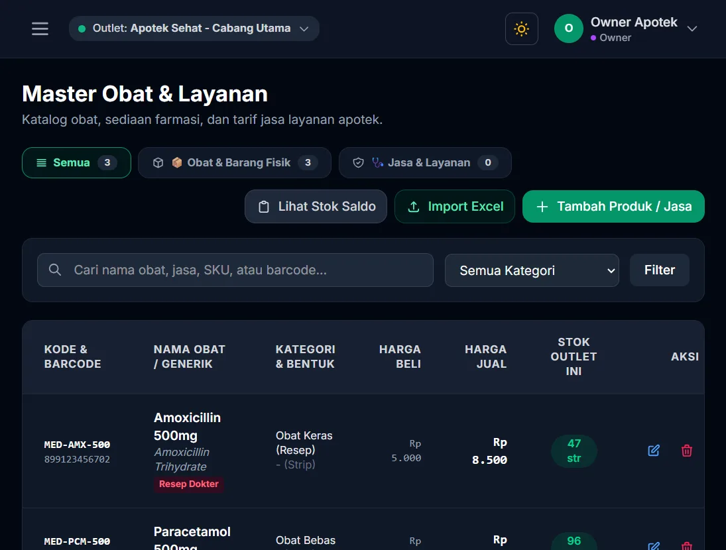This screenshot has width=726, height=550.
Task: Click the Resep Dokter badge
Action: tap(188, 484)
